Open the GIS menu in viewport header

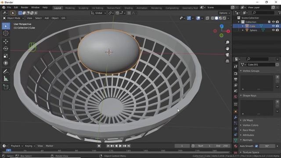coord(63,18)
